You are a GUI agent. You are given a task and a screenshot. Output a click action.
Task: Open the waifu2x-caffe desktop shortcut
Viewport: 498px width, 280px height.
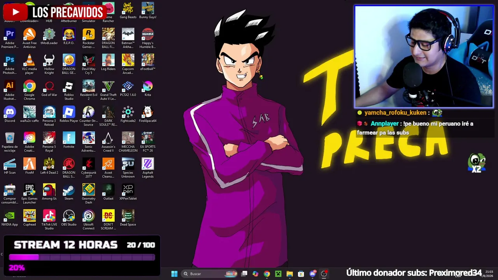pyautogui.click(x=30, y=115)
